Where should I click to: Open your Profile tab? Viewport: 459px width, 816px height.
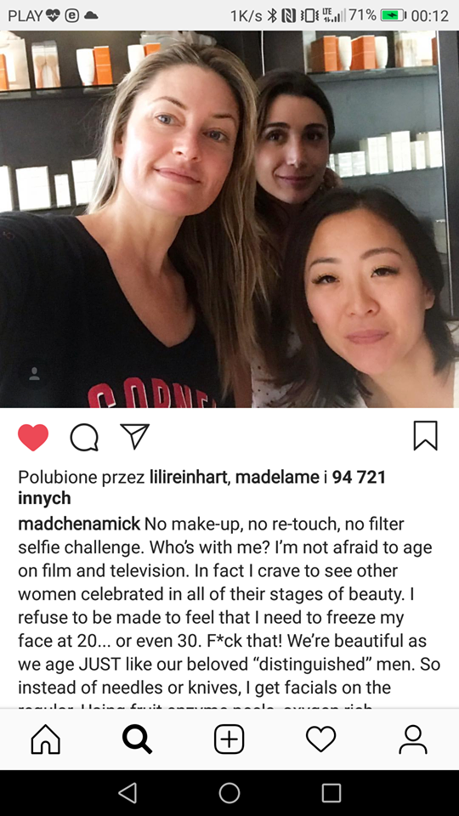(413, 739)
